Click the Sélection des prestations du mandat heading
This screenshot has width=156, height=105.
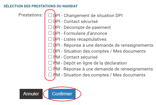coord(41,6)
